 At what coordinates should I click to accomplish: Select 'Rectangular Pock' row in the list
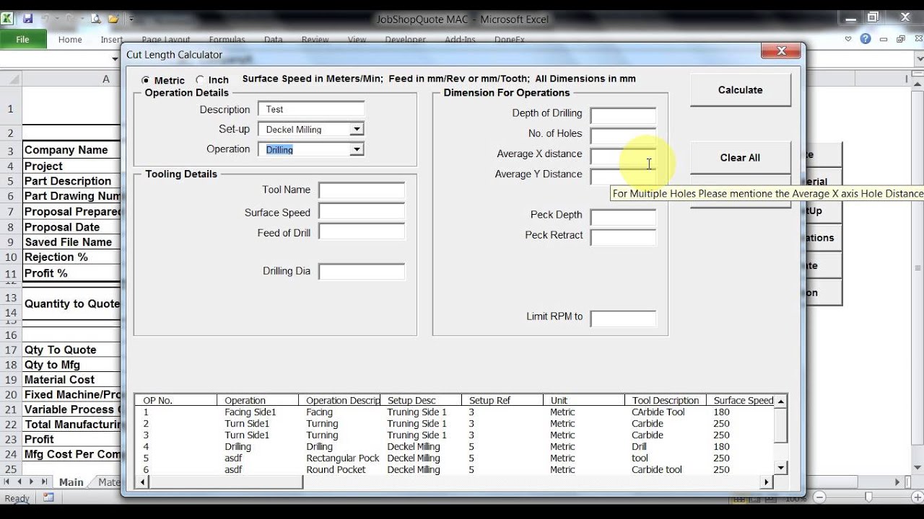[x=454, y=458]
